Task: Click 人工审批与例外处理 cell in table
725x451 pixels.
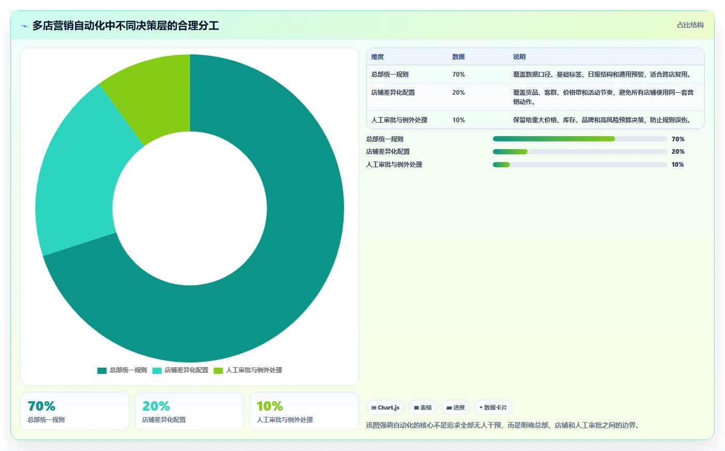Action: pyautogui.click(x=399, y=120)
